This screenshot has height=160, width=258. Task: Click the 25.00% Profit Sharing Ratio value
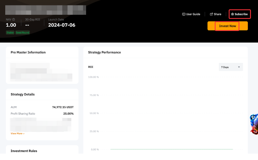(68, 114)
